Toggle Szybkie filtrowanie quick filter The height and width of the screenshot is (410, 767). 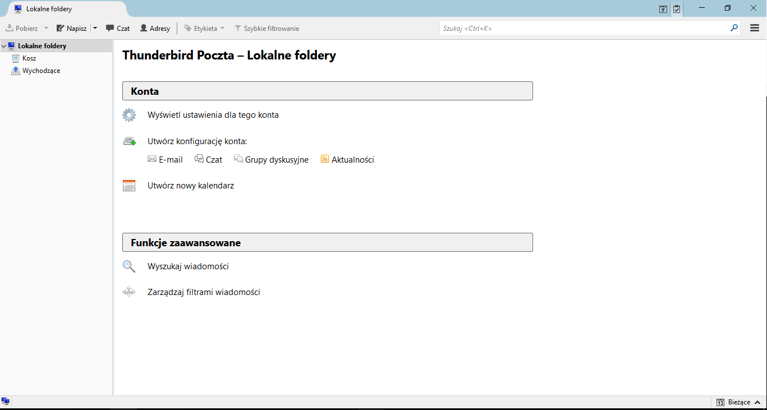pyautogui.click(x=267, y=28)
